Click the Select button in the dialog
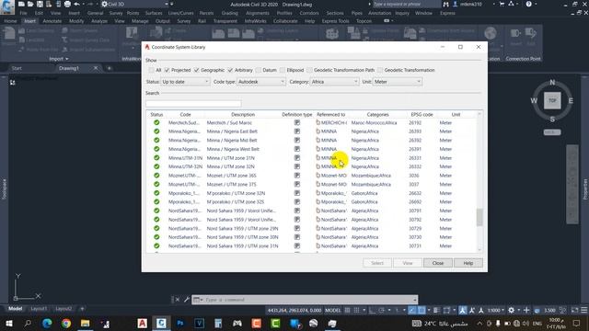 377,263
